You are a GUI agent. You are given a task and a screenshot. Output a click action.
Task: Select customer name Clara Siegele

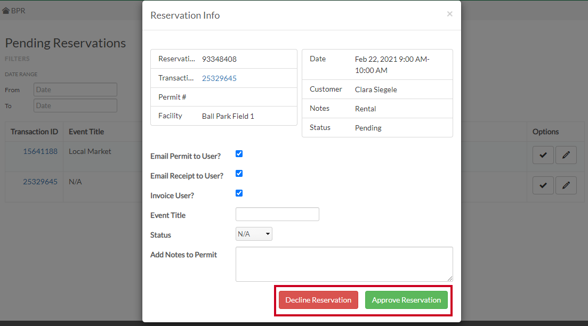point(376,89)
